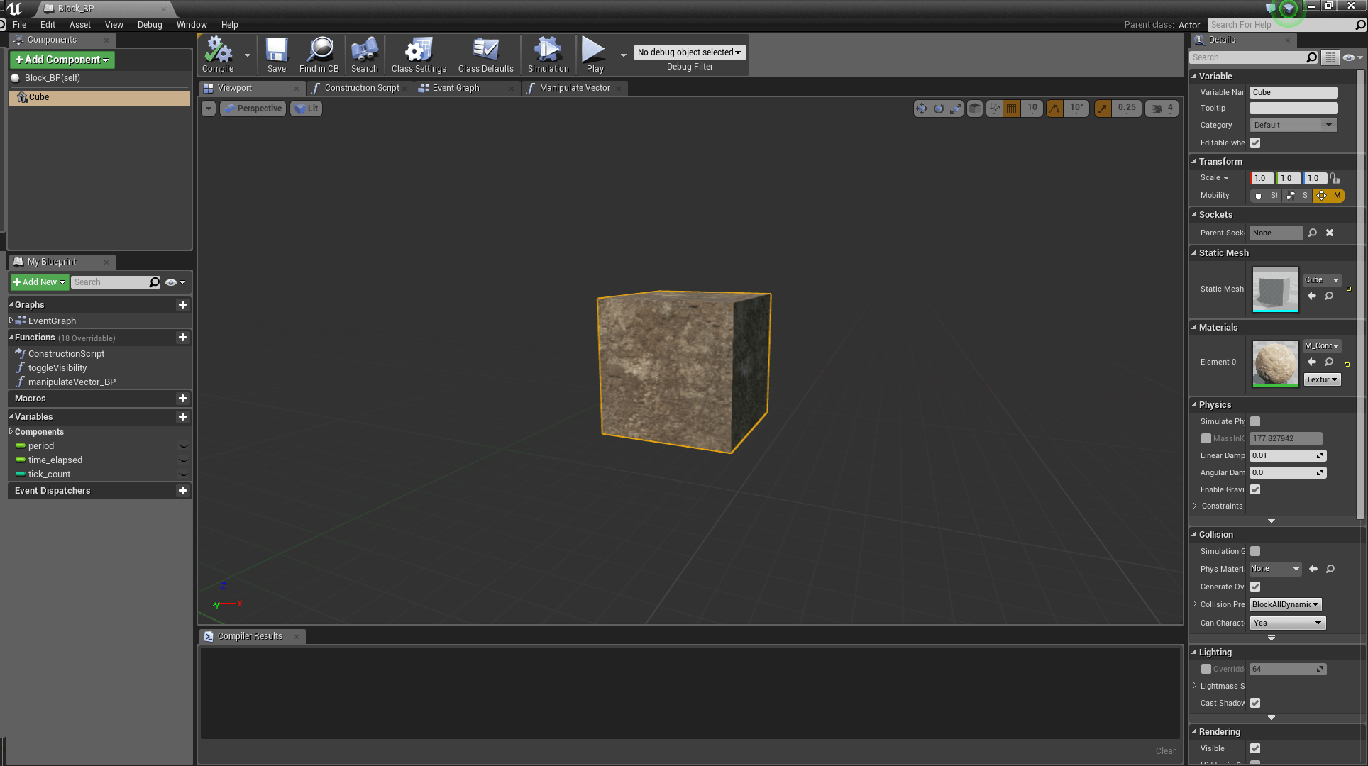Expand the EventGraph tree item
This screenshot has height=766, width=1368.
10,321
